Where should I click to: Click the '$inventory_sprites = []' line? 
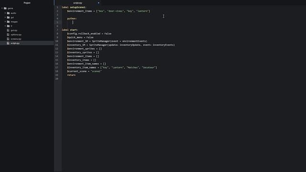point(83,53)
